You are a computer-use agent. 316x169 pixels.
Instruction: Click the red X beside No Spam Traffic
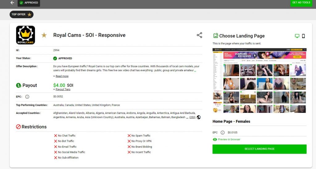[129, 136]
